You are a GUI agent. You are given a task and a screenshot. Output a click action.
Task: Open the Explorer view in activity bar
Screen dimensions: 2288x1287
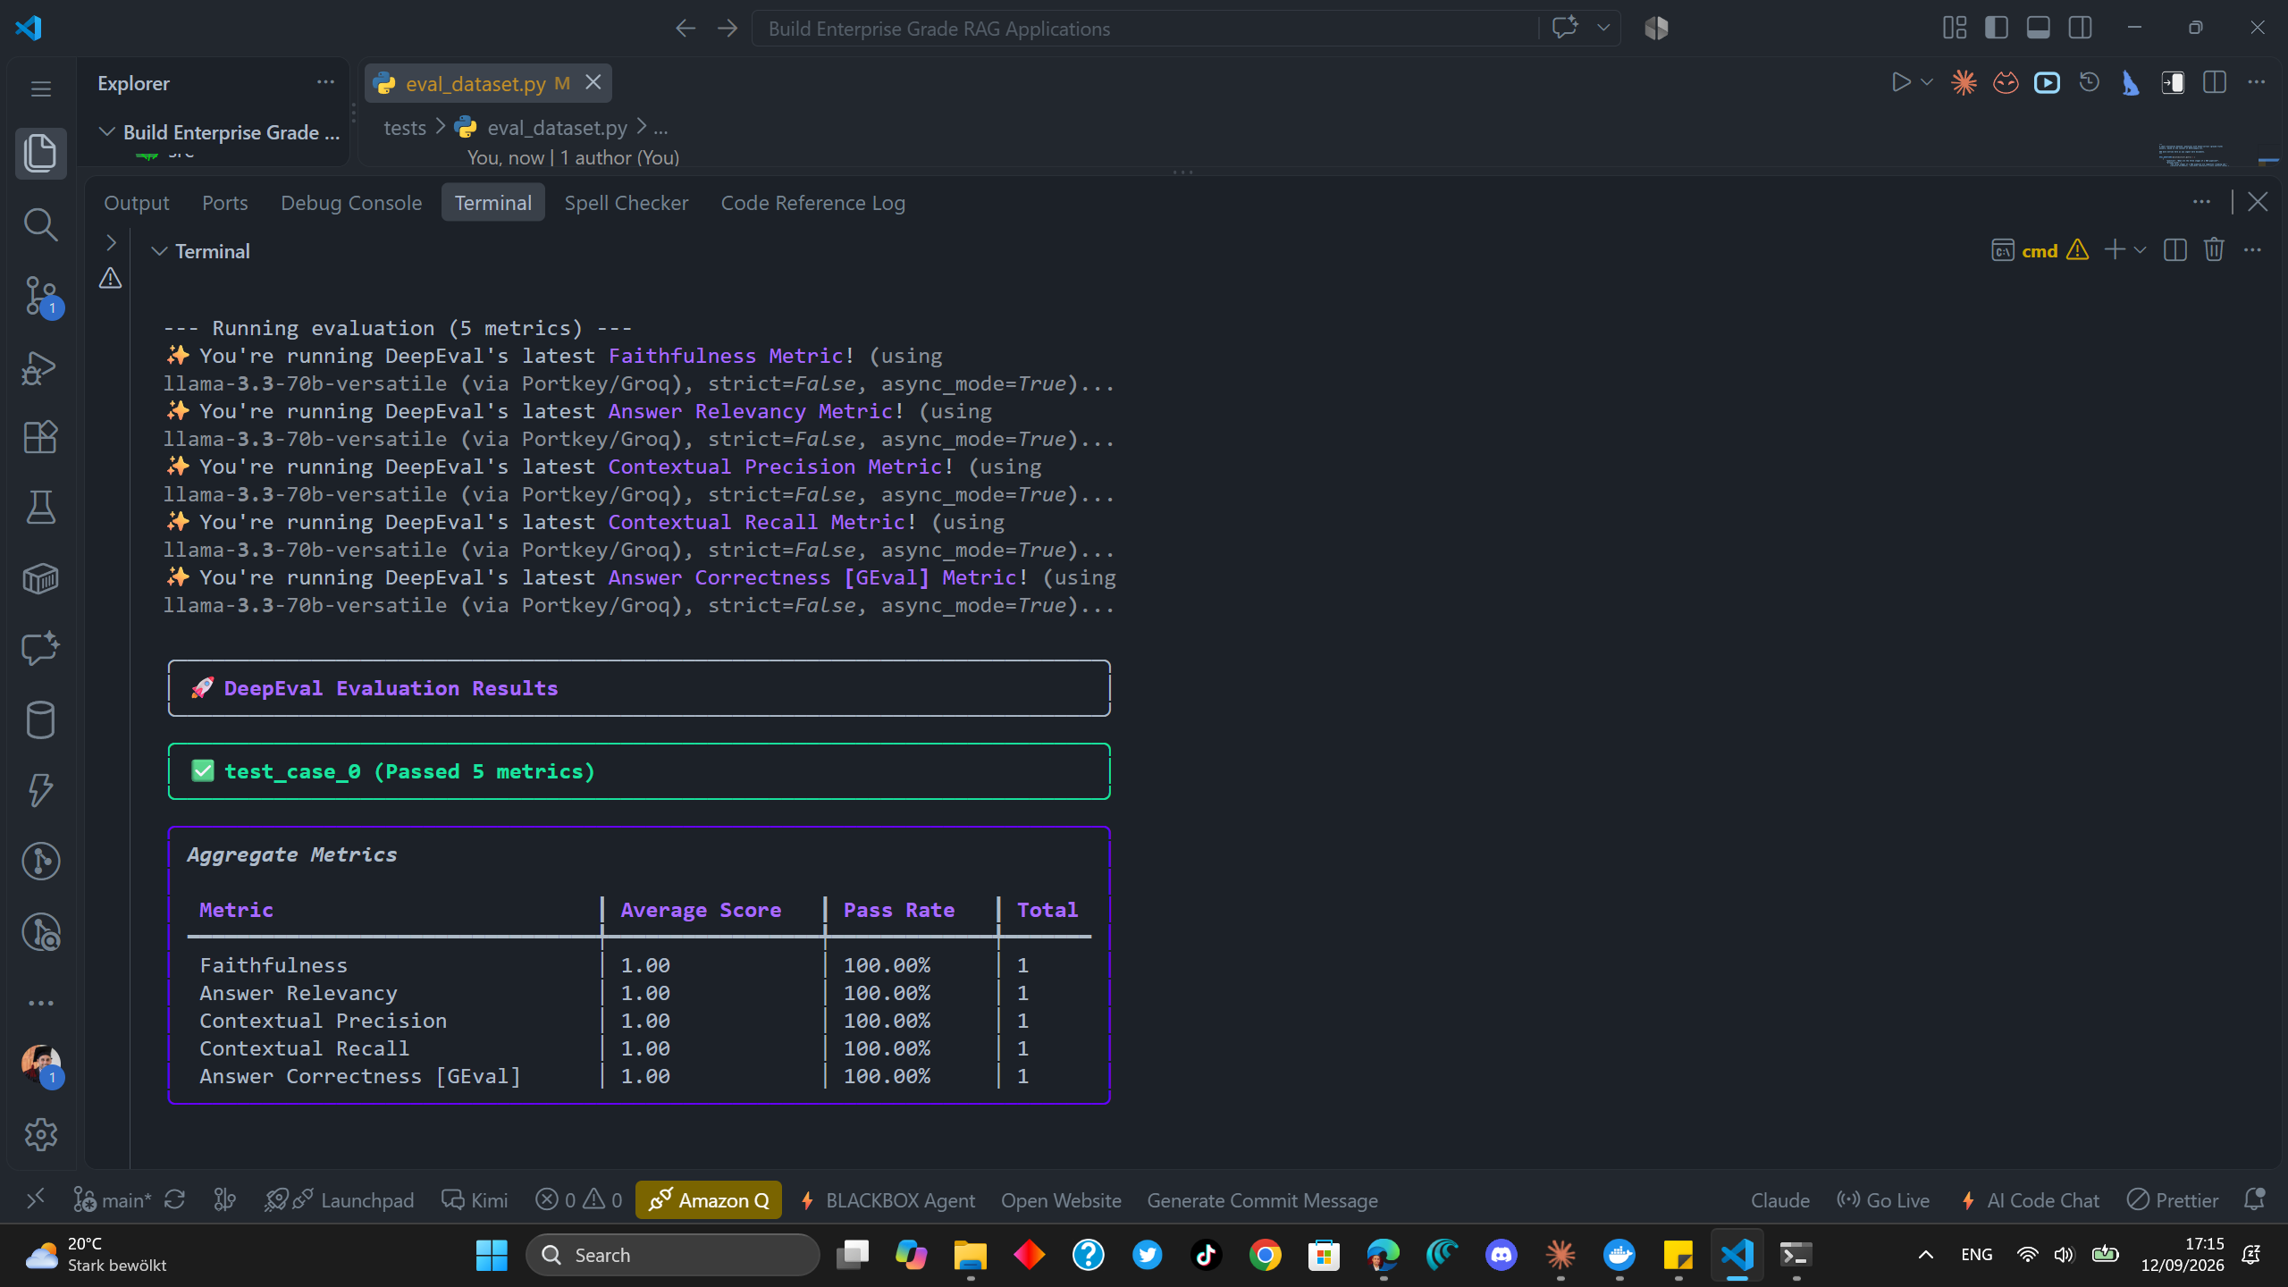pos(40,153)
